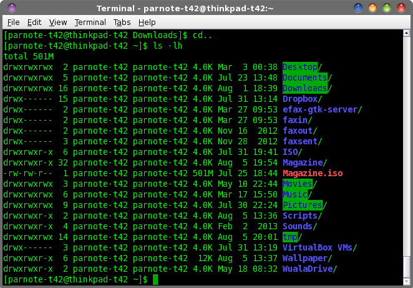Click the green title bar button
The height and width of the screenshot is (288, 413).
[386, 7]
